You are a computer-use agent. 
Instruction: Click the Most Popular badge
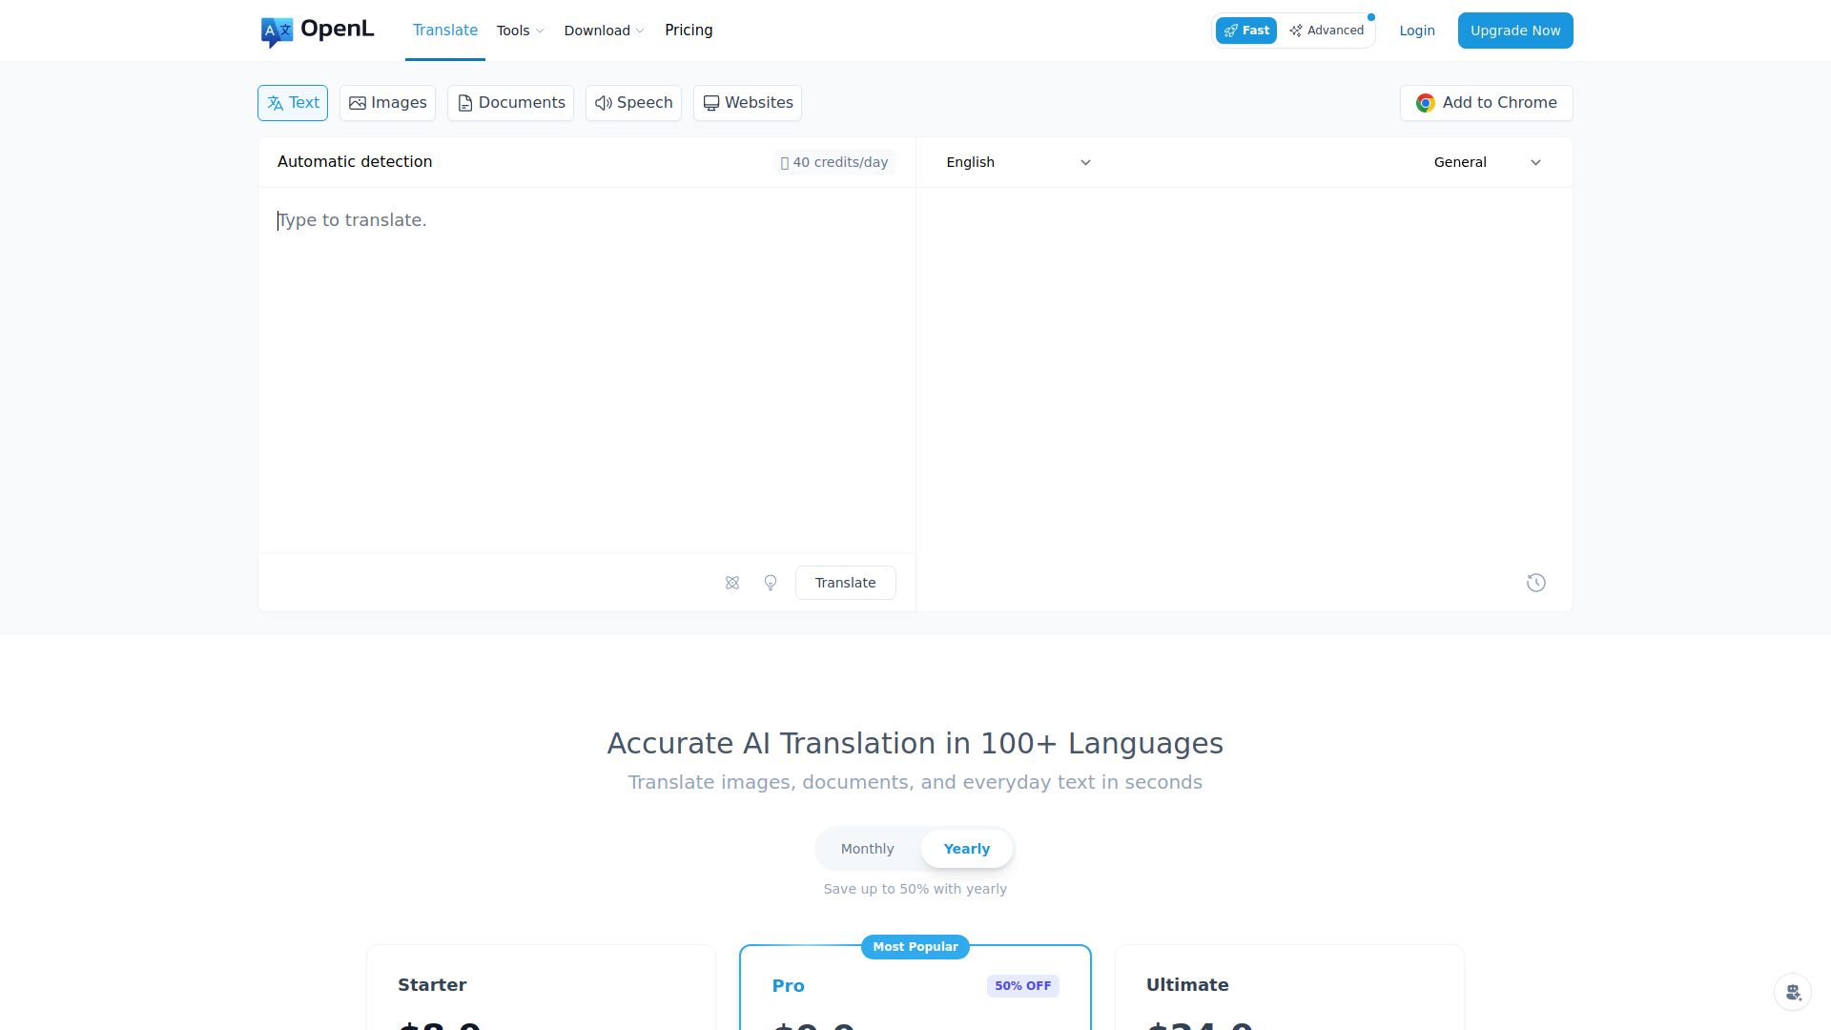(x=915, y=947)
